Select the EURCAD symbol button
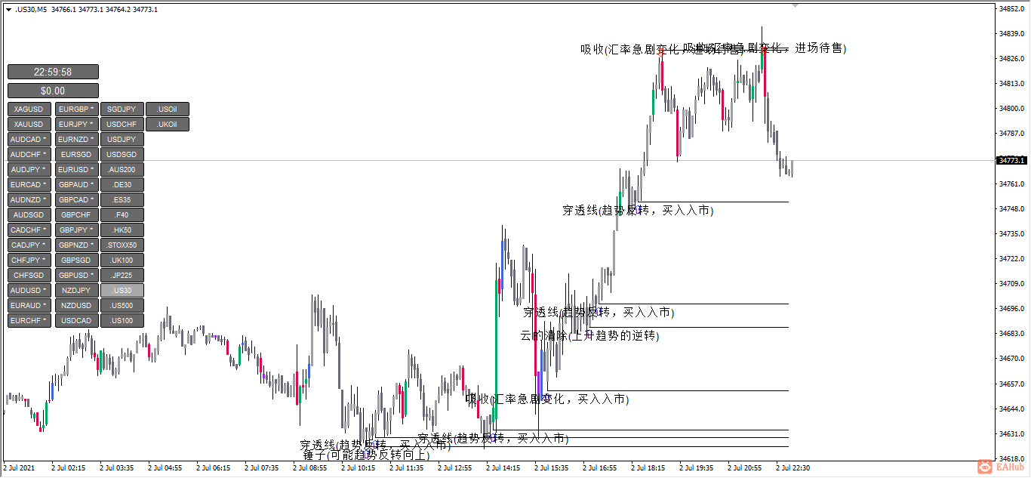 [x=29, y=185]
